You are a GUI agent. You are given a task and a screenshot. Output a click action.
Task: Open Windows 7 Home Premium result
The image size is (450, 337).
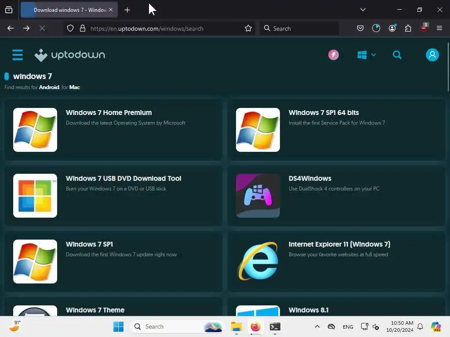coord(113,130)
